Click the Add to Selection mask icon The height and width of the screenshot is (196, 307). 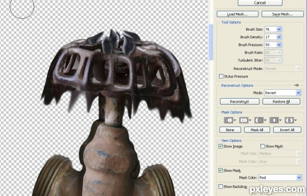[244, 120]
